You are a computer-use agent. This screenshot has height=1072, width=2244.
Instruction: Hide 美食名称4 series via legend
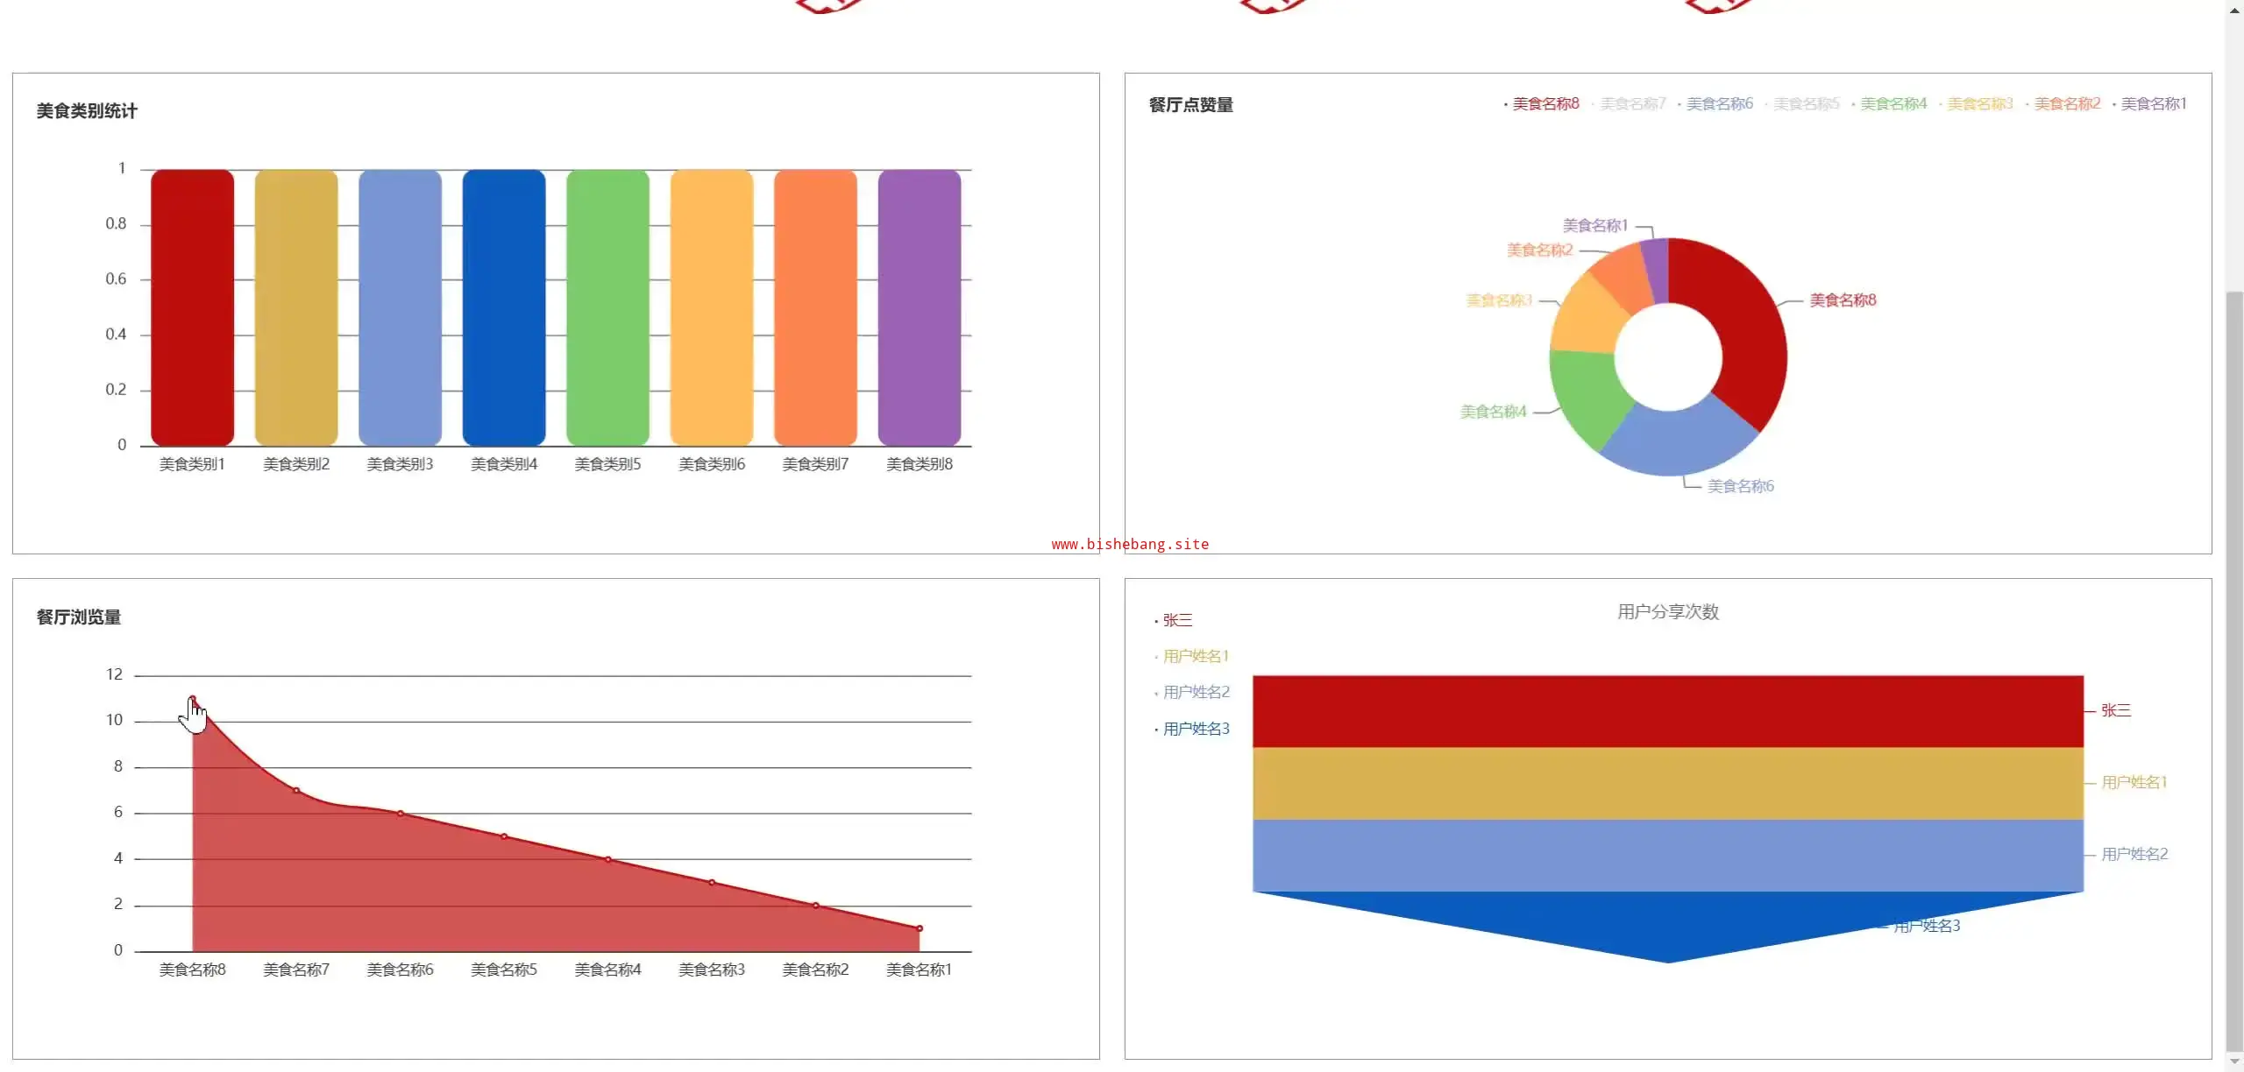[x=1892, y=104]
